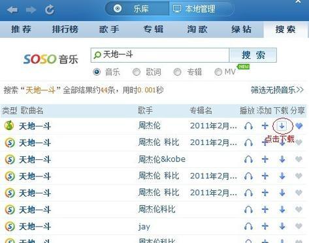Image resolution: width=309 pixels, height=243 pixels.
Task: Switch to the 乐库 view
Action: click(x=137, y=8)
